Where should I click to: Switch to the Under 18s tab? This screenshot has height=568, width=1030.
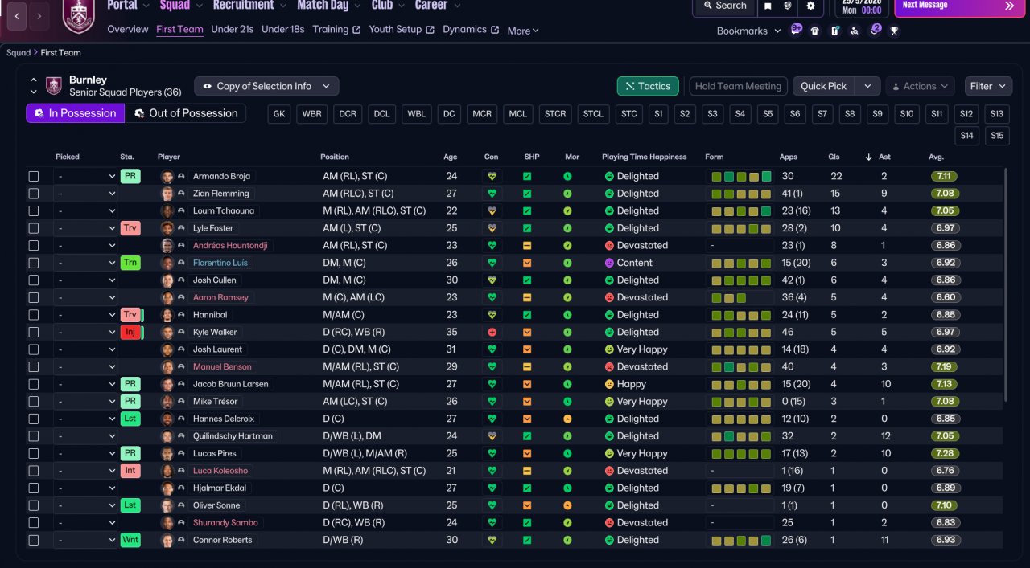pyautogui.click(x=283, y=29)
